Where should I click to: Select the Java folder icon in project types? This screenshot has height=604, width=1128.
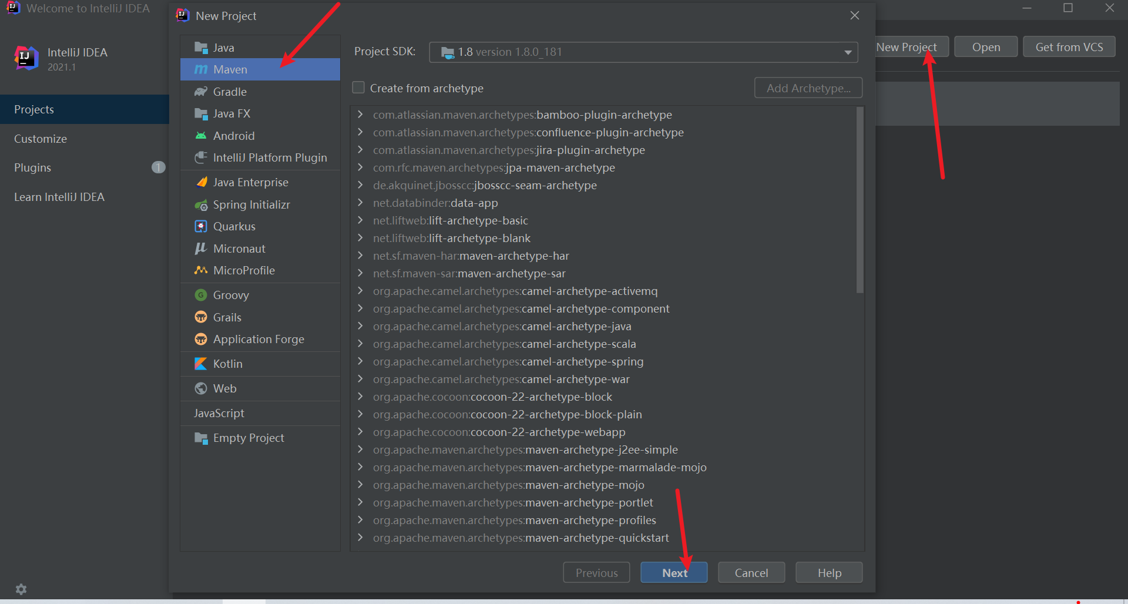[201, 48]
